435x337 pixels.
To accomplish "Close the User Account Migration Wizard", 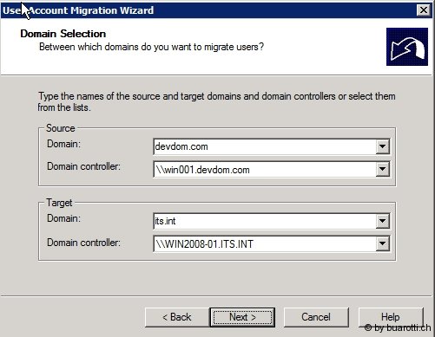I will [424, 10].
